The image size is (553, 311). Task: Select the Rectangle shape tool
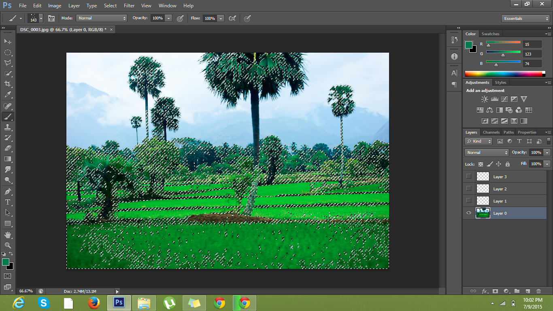(8, 223)
